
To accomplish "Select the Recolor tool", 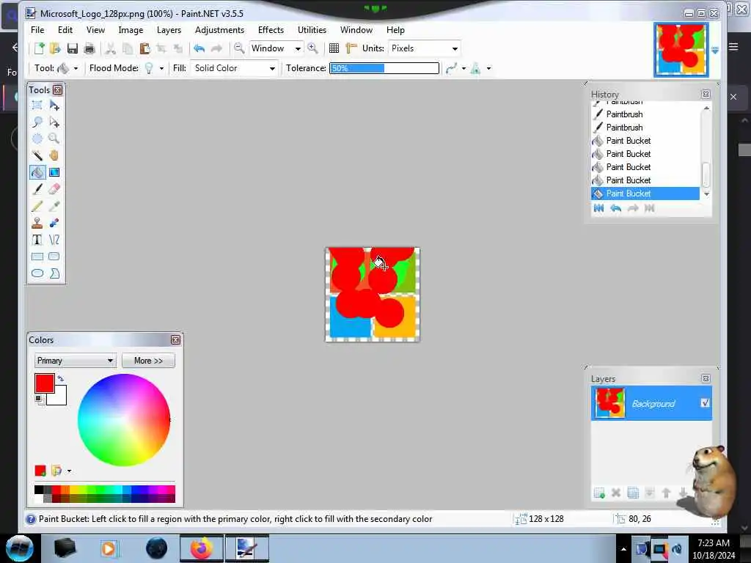I will coord(54,223).
